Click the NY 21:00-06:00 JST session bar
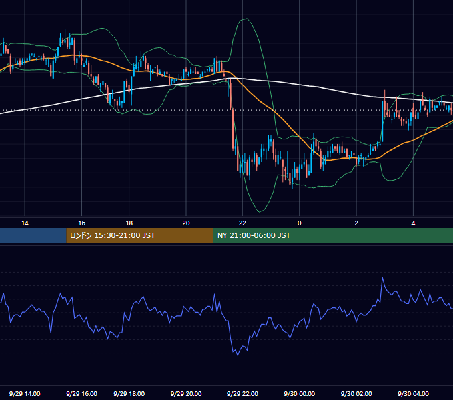 click(333, 235)
